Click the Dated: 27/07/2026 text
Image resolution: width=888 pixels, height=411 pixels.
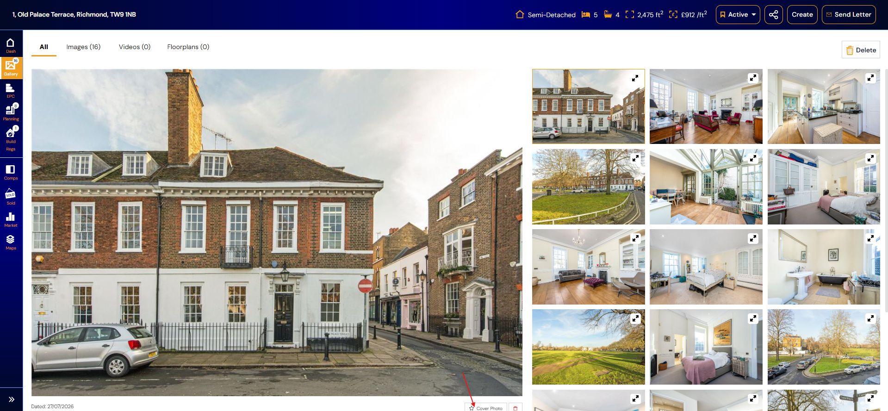coord(52,406)
